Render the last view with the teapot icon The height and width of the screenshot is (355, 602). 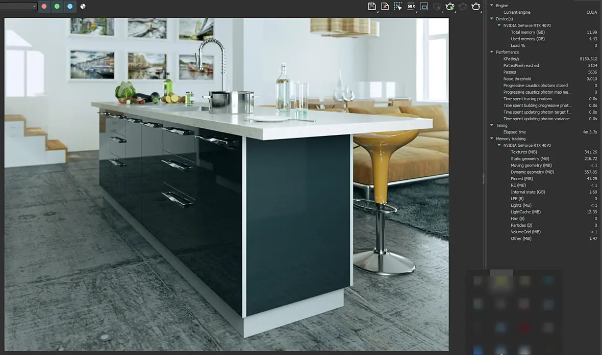pos(475,6)
